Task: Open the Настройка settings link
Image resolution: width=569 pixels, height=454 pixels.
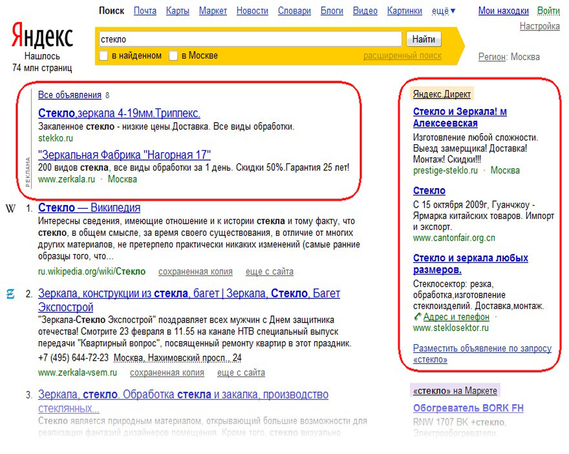Action: [539, 26]
